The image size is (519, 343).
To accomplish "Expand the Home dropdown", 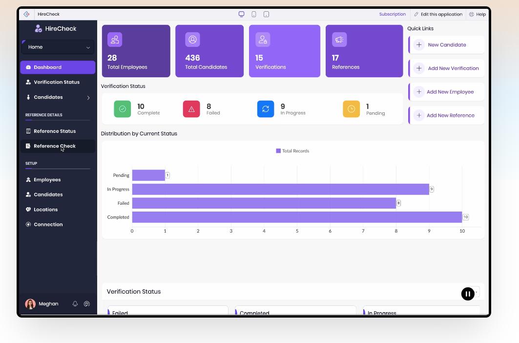I will (x=58, y=47).
